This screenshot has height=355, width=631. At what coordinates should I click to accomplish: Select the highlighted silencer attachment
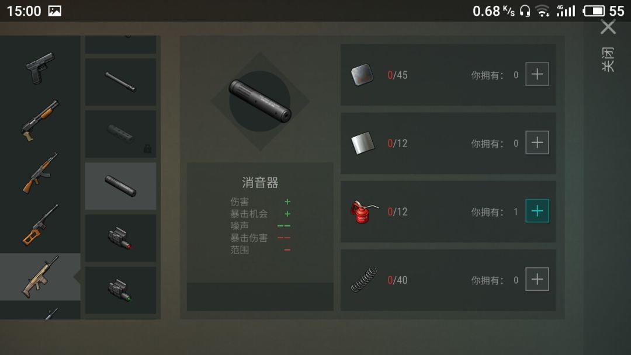(x=121, y=186)
